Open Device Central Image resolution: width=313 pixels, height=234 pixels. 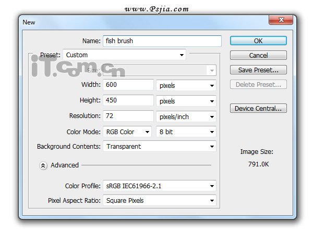tap(258, 109)
